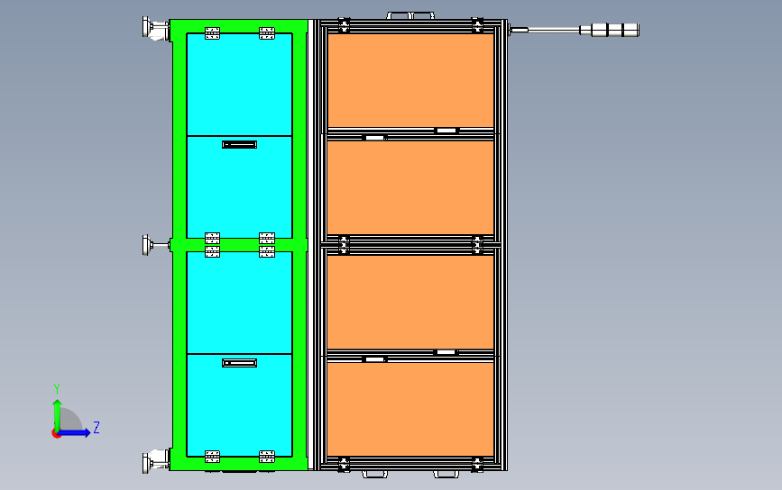Select the green crossbar between the two cyan doors

tap(239, 245)
